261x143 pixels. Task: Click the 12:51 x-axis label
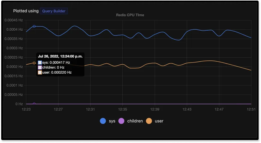(x=251, y=109)
